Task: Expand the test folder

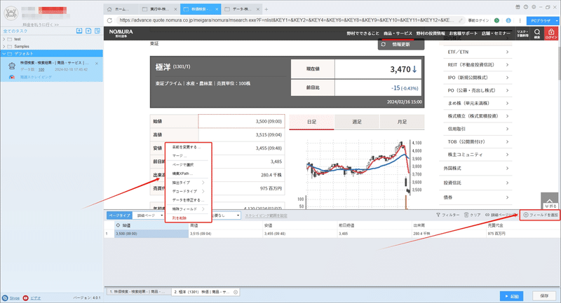Action: (x=4, y=39)
